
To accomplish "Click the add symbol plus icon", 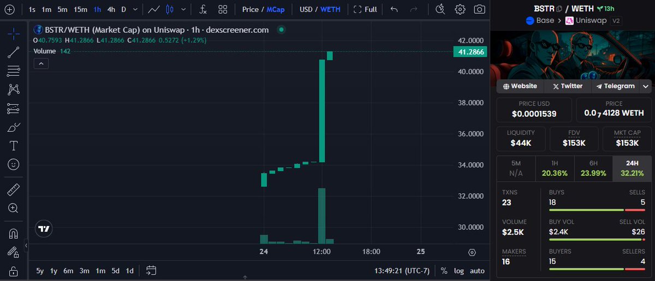I will point(9,9).
